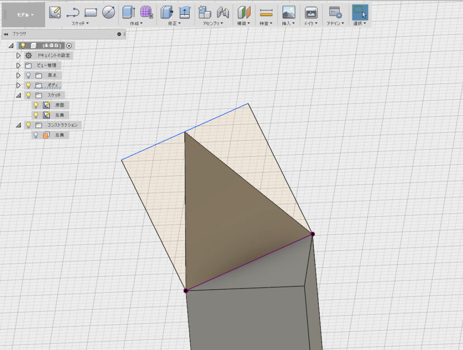Show the 左奥 construction plane via bulb
Image resolution: width=463 pixels, height=350 pixels.
(36, 135)
